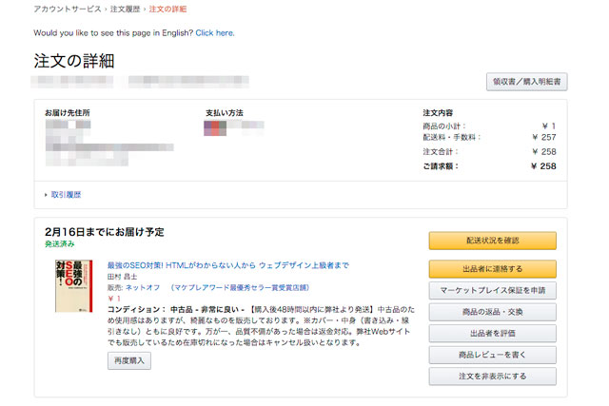Click マーケットプレイス保証を申請 button
Screen dimensions: 609x406
pyautogui.click(x=493, y=290)
